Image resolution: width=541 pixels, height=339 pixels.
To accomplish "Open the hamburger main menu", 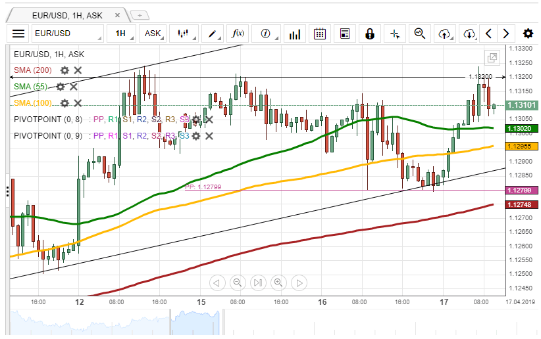I will (x=18, y=34).
